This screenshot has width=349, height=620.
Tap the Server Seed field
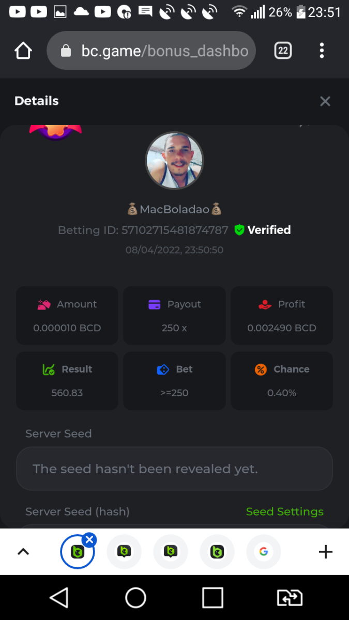pyautogui.click(x=174, y=469)
